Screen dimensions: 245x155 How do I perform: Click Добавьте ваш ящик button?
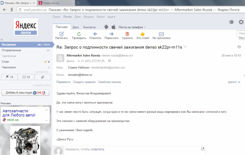click(x=26, y=93)
